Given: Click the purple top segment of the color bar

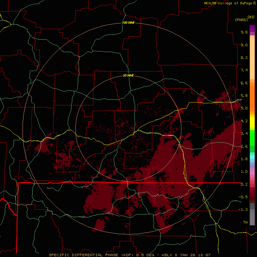Looking at the screenshot, I should click(x=252, y=29).
